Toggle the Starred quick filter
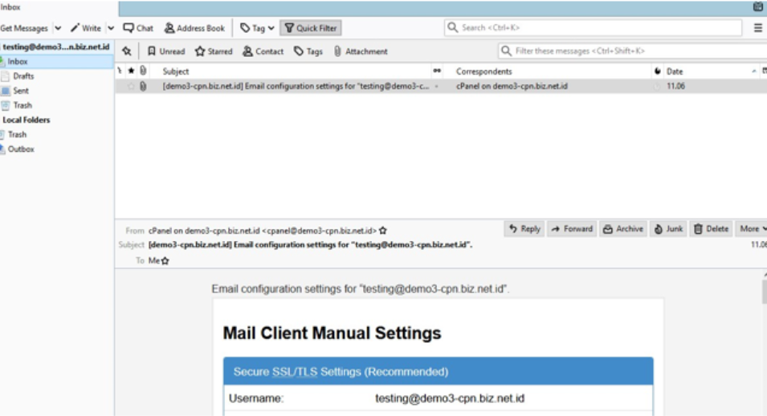The width and height of the screenshot is (767, 416). 214,51
